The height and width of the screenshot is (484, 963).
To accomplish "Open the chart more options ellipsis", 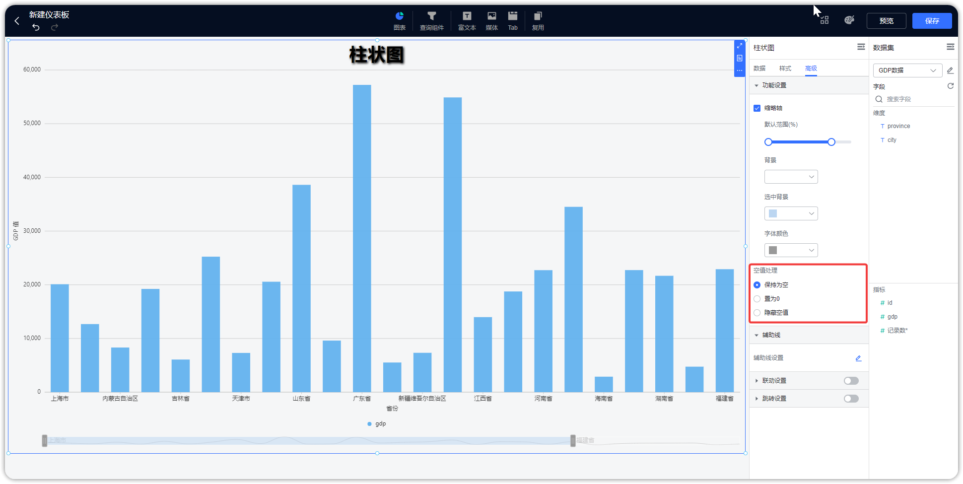I will coord(740,70).
